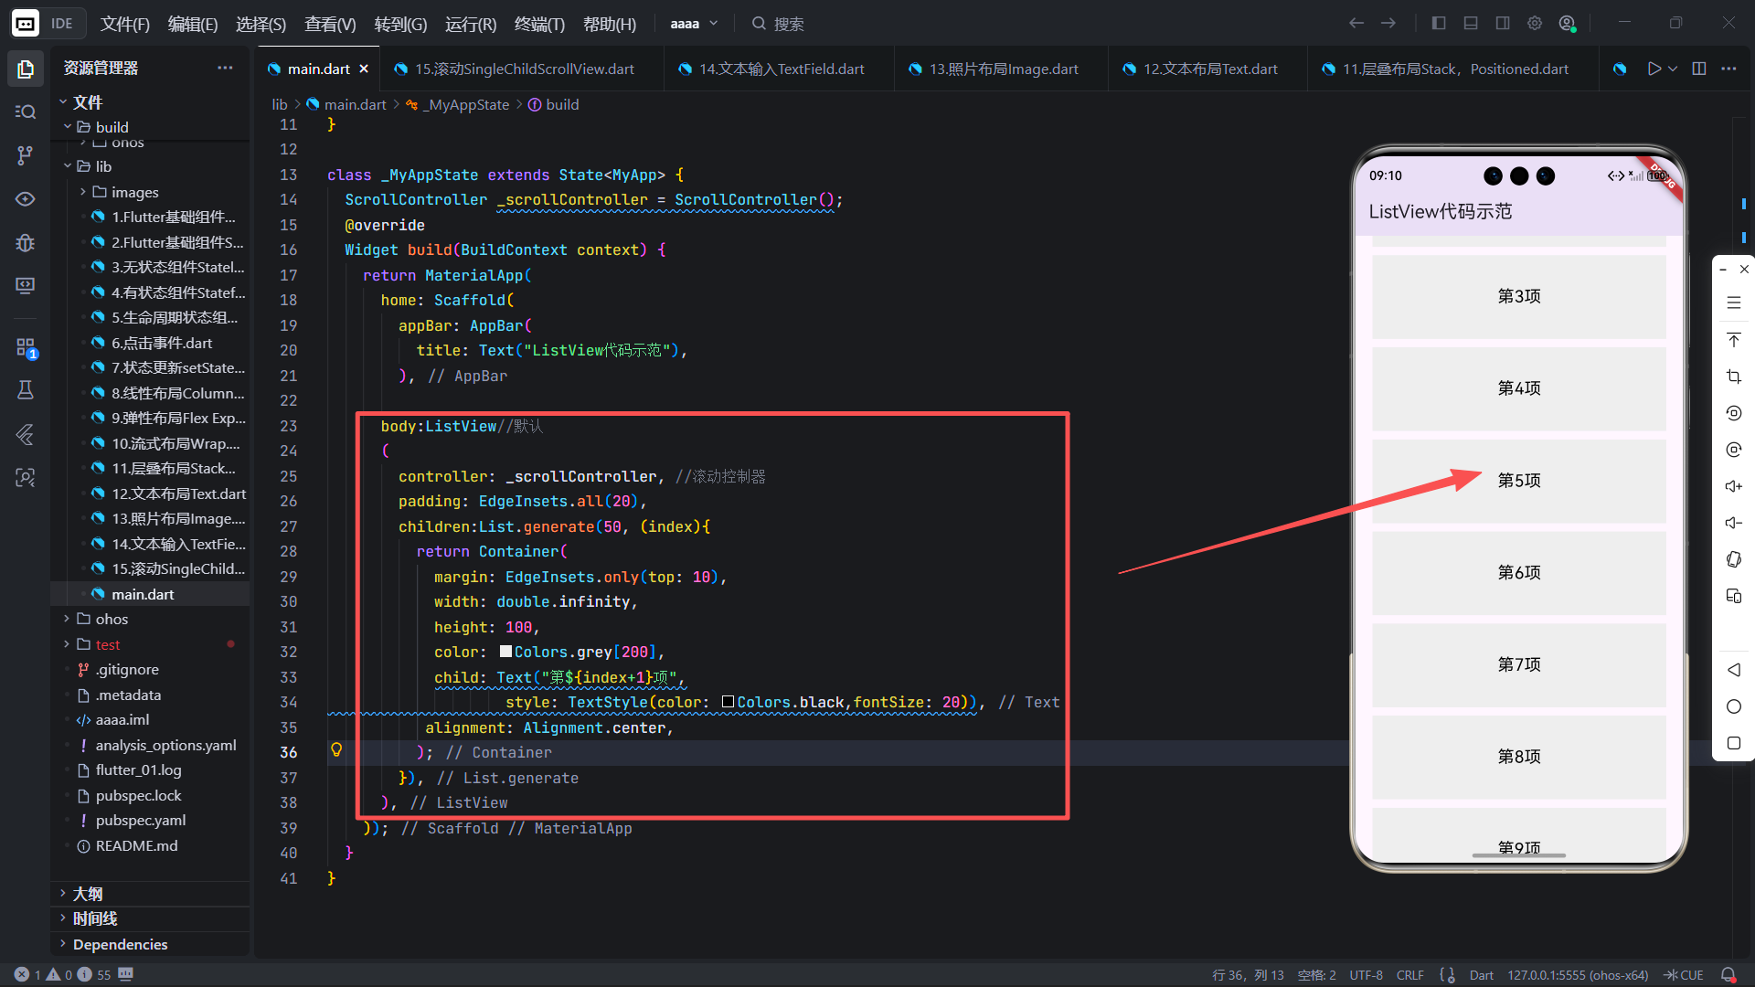Viewport: 1755px width, 987px height.
Task: Open the 终端(T) menu
Action: point(539,24)
